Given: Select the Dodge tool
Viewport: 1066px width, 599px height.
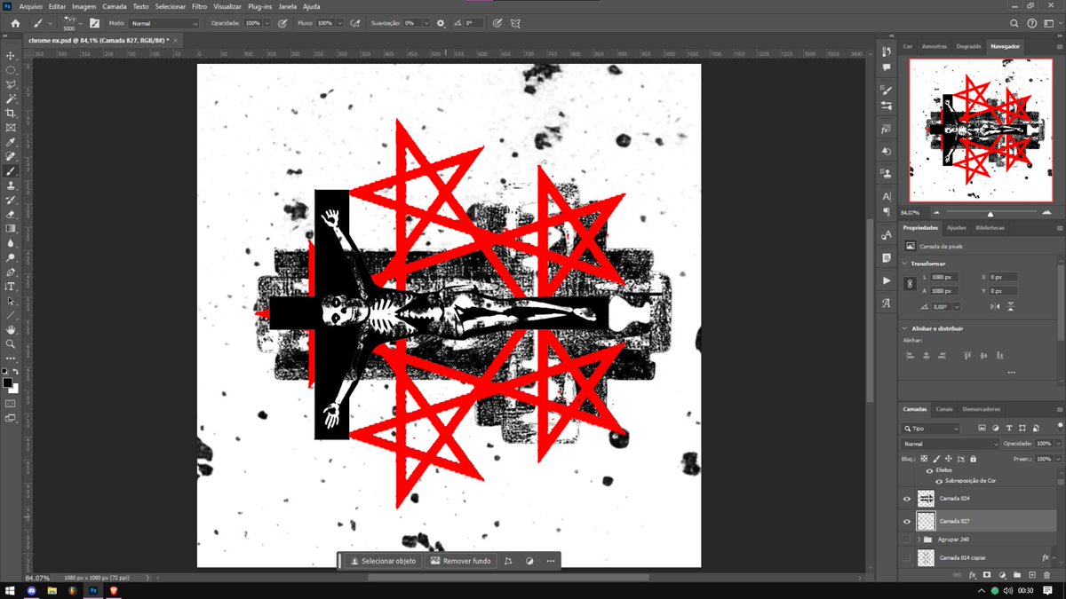Looking at the screenshot, I should click(x=11, y=257).
